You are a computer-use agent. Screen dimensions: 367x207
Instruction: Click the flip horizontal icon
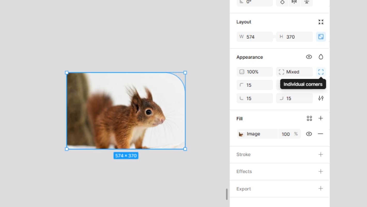click(294, 2)
